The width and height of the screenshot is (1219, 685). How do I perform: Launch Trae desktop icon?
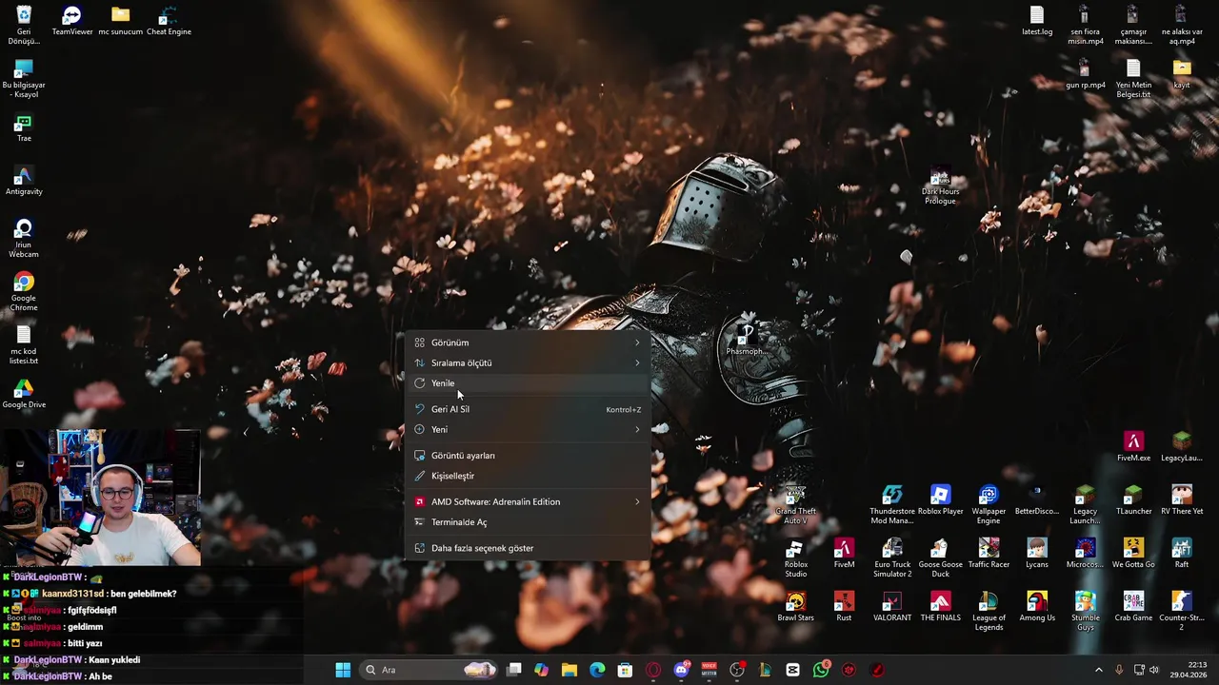tap(24, 127)
